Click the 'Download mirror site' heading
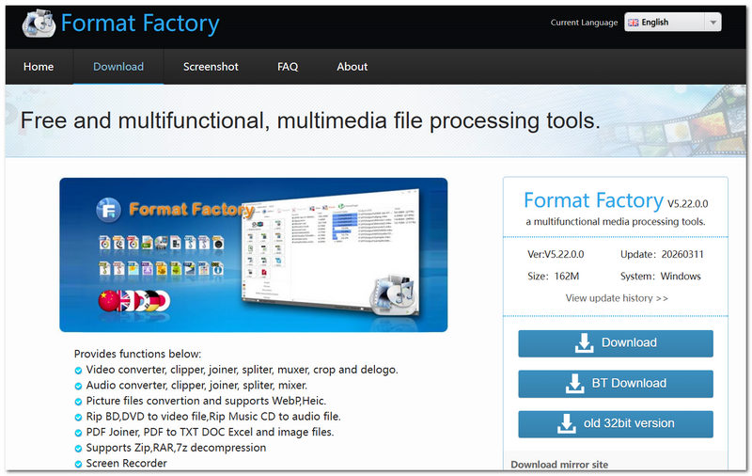 click(x=559, y=465)
